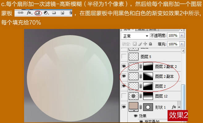
Task: Toggle lock transparent pixels icon
Action: [x=135, y=44]
